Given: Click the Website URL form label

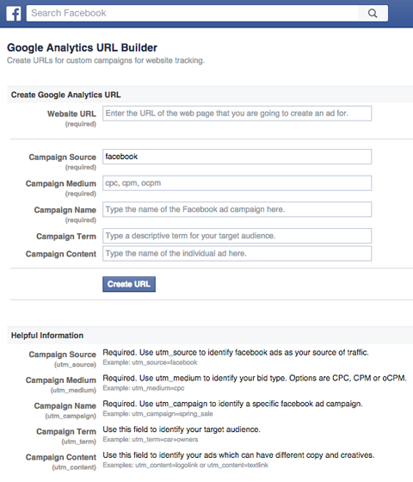Looking at the screenshot, I should (x=71, y=114).
